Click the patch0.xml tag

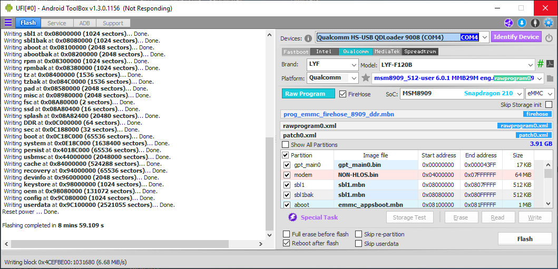coord(534,135)
